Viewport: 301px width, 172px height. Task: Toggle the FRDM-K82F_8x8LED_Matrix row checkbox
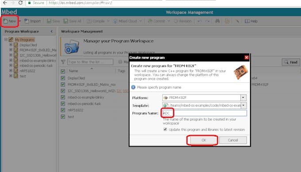(x=63, y=84)
